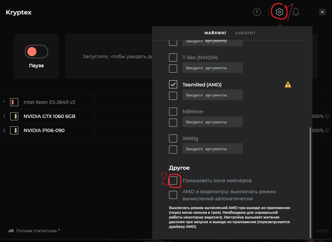Click the T-Rex (NVIDIA) miner label
Screen dimensions: 332x242
point(200,57)
